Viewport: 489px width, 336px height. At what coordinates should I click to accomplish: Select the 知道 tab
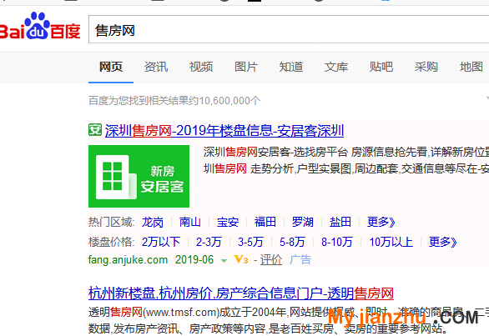(x=291, y=67)
